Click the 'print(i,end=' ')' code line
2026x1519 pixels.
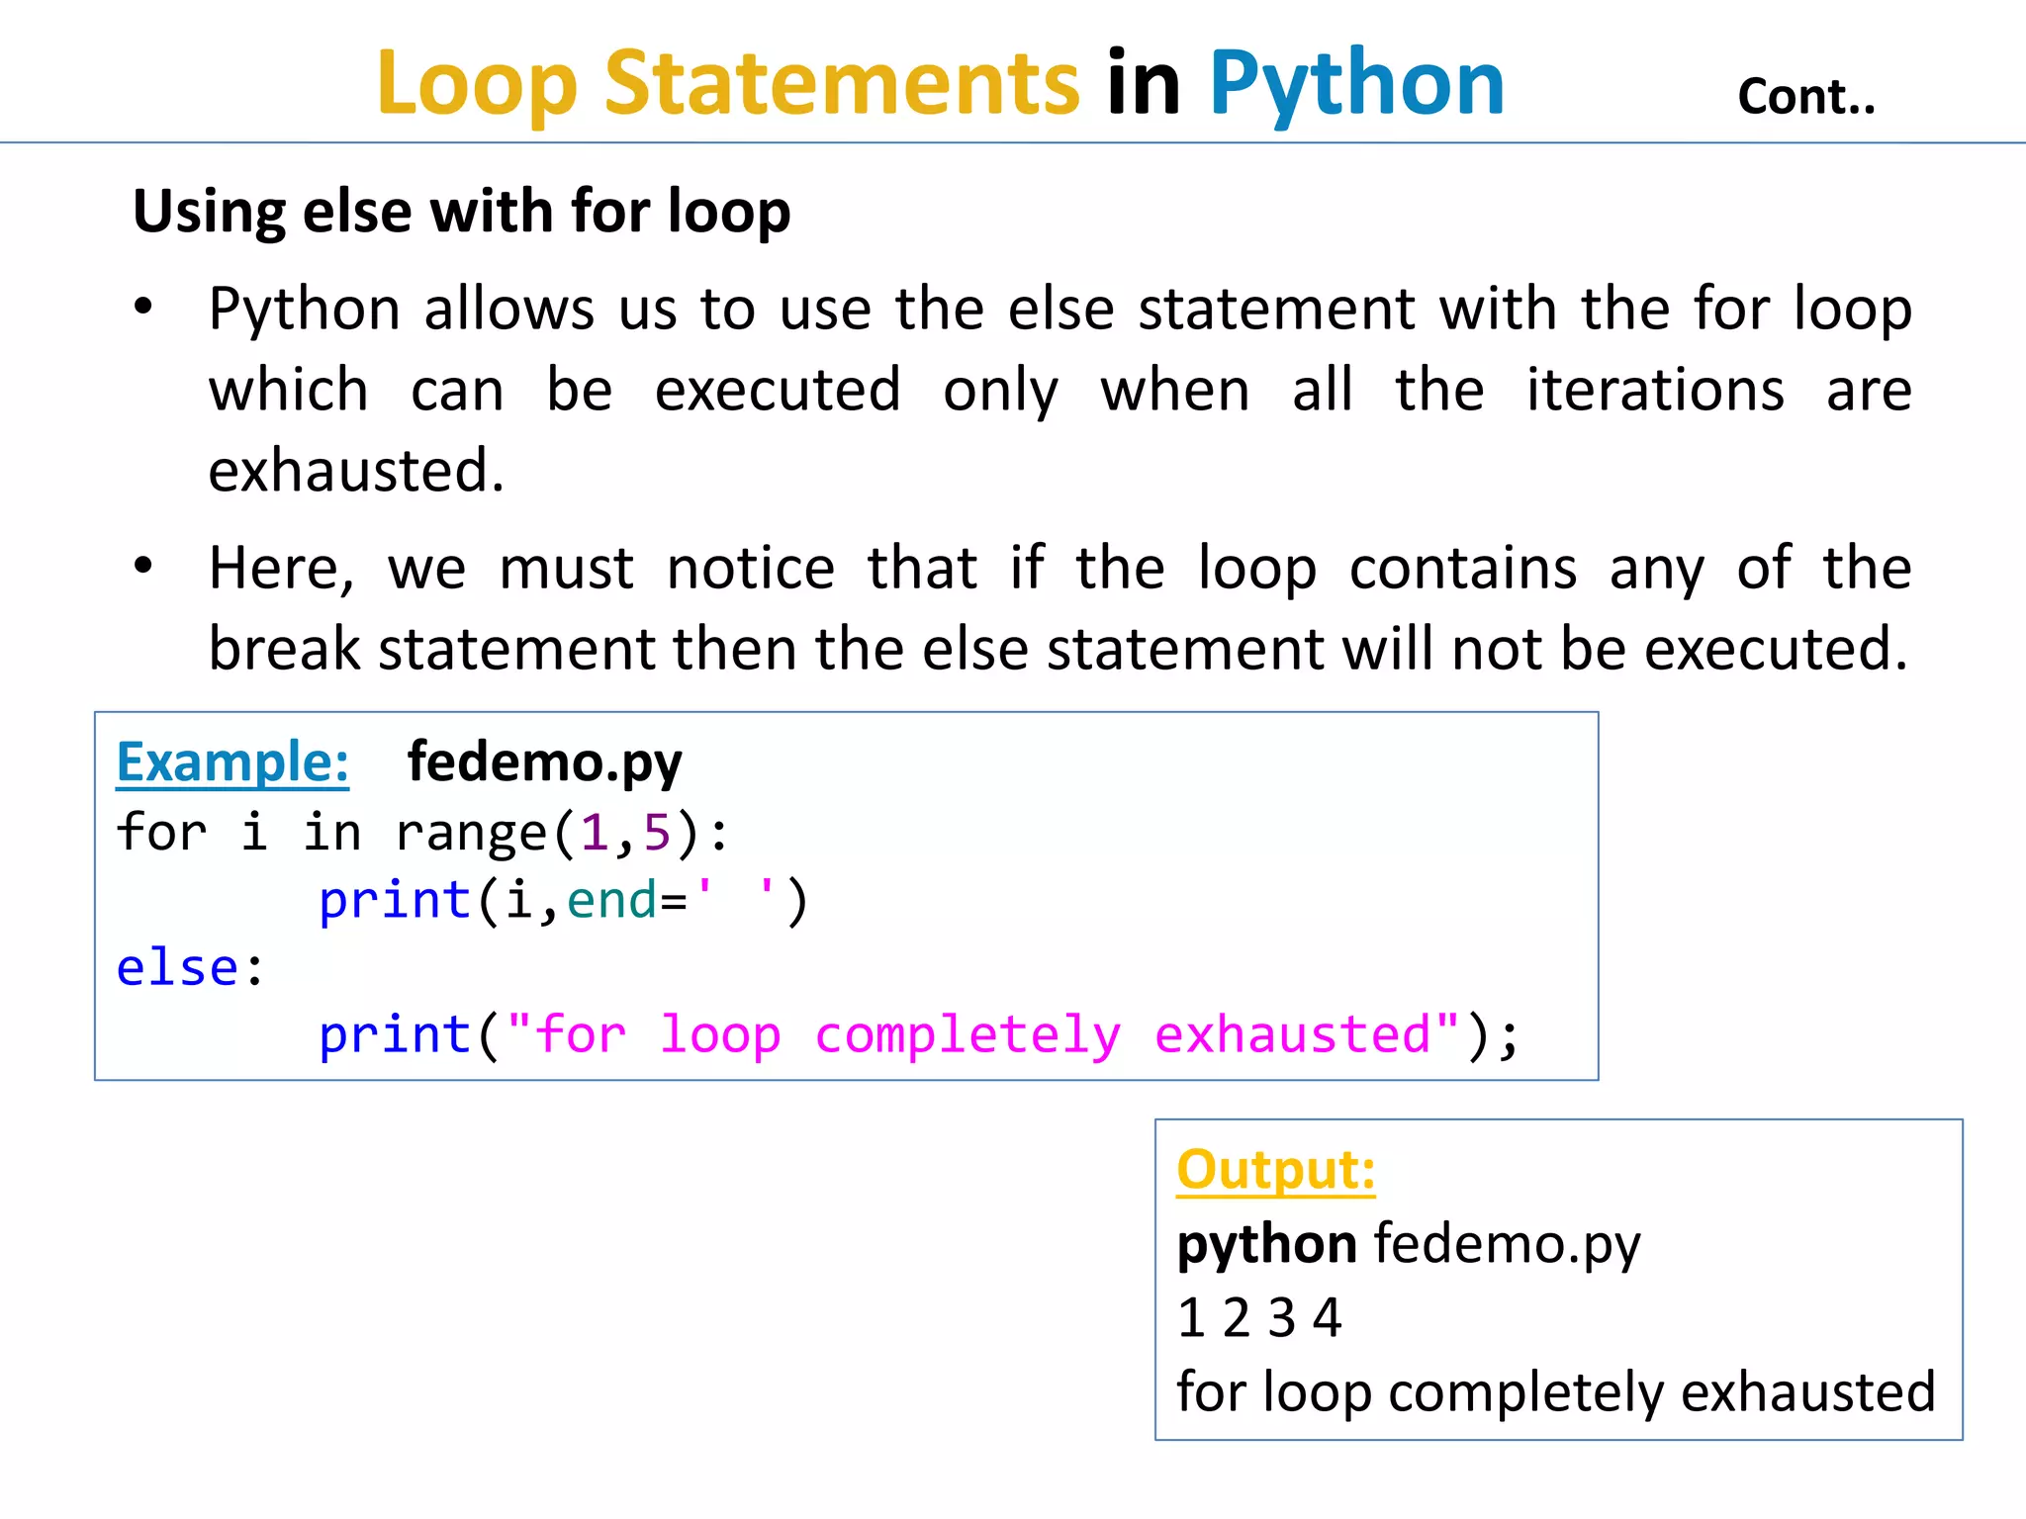coord(563,901)
